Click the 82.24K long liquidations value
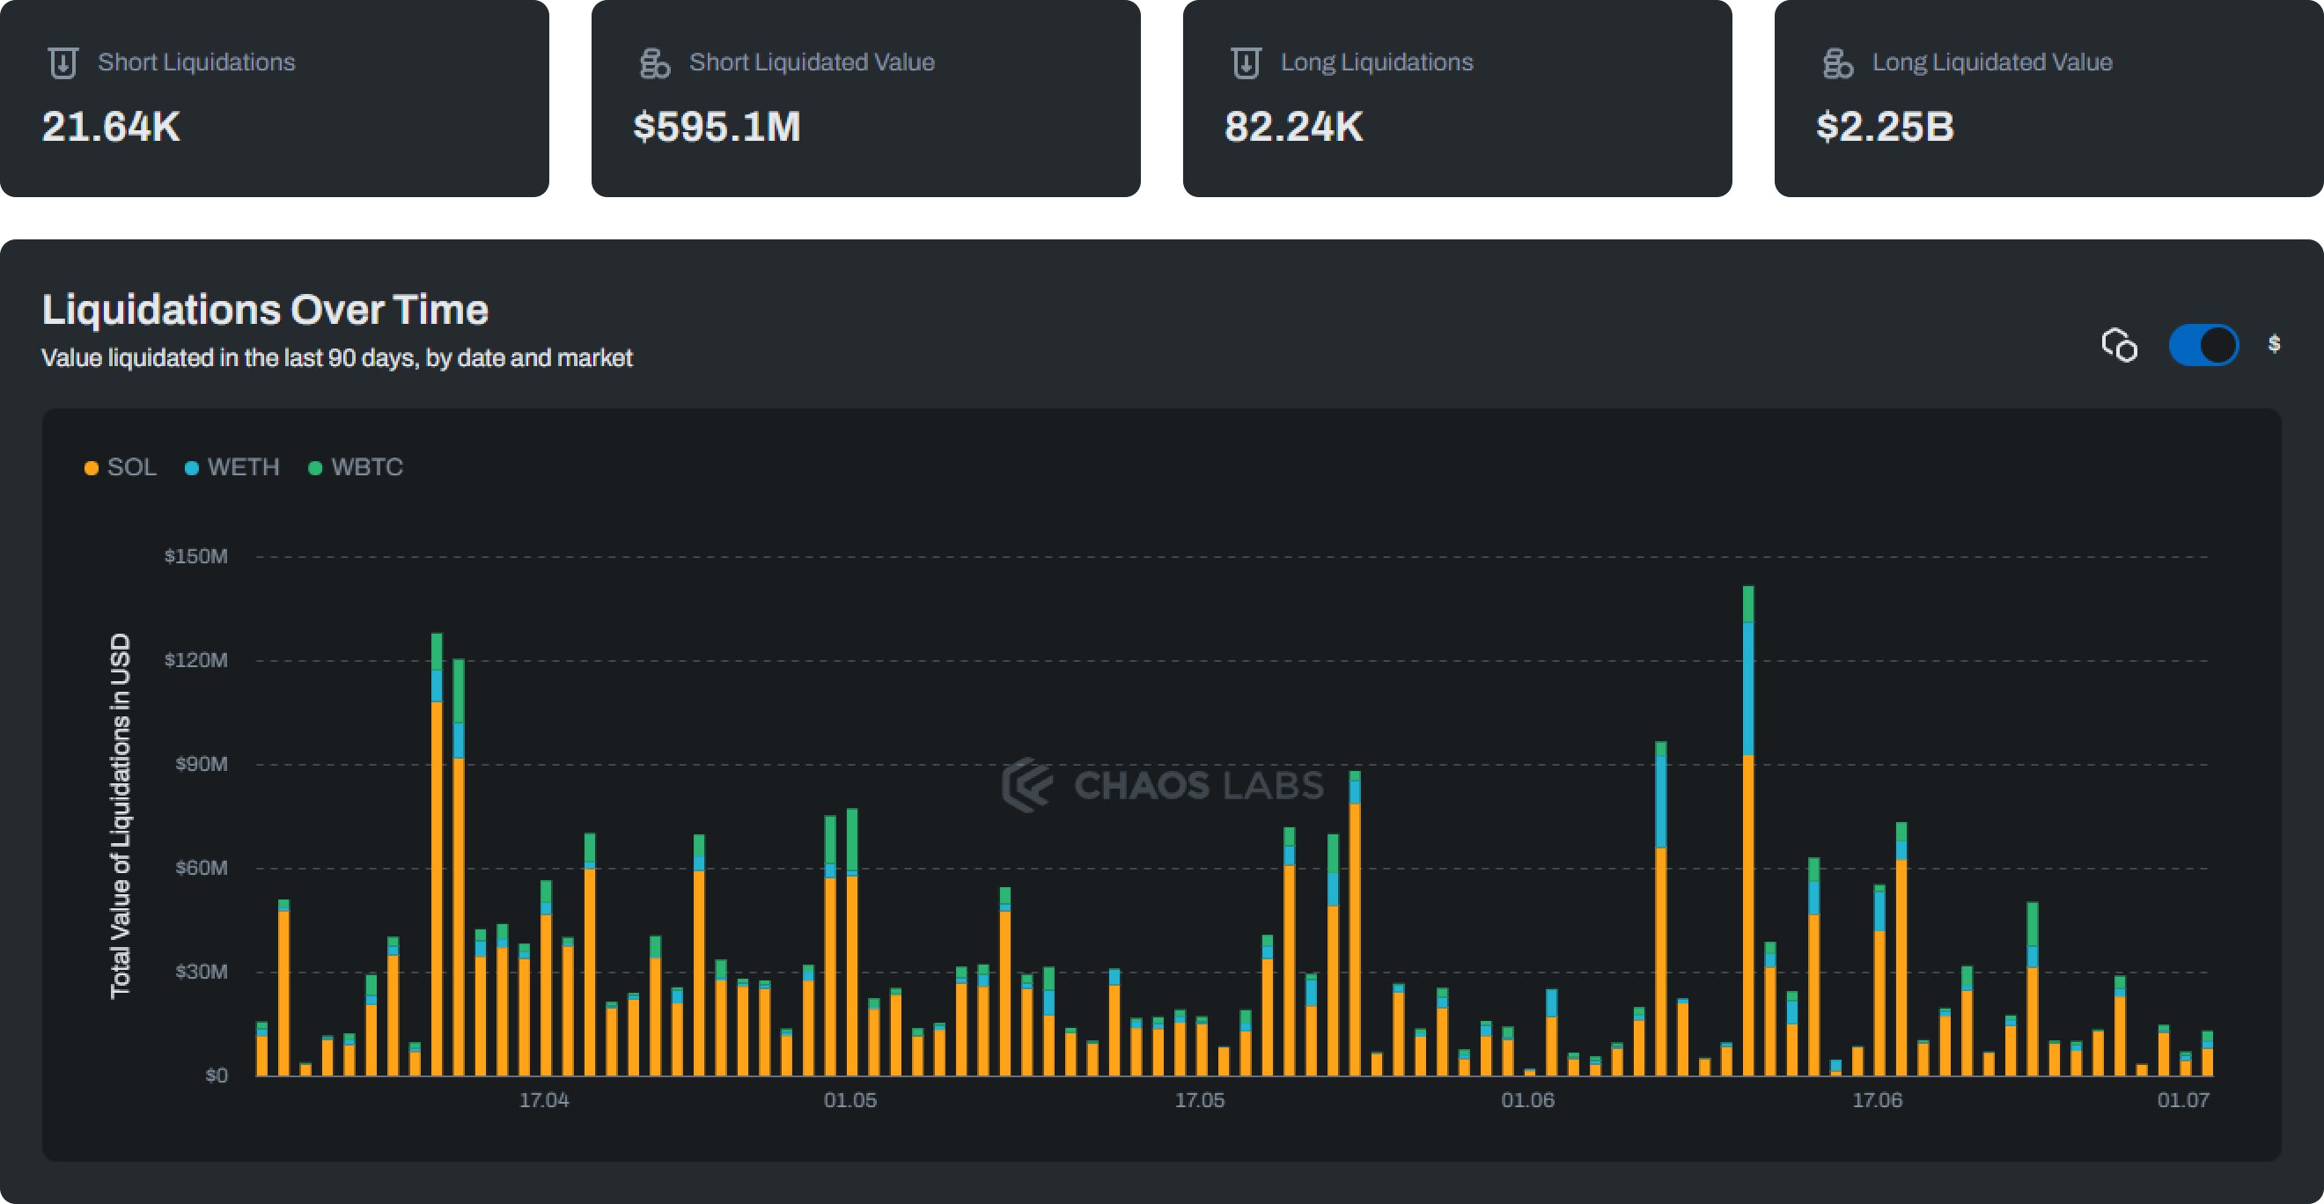Viewport: 2324px width, 1204px height. pos(1294,126)
